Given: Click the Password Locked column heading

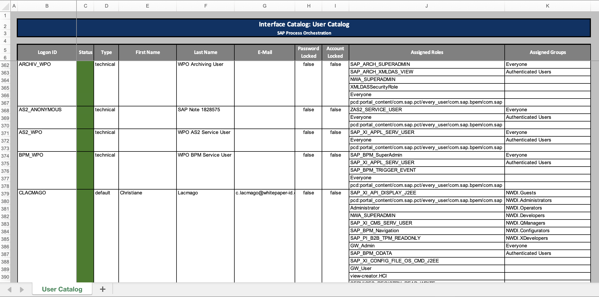Looking at the screenshot, I should point(308,52).
